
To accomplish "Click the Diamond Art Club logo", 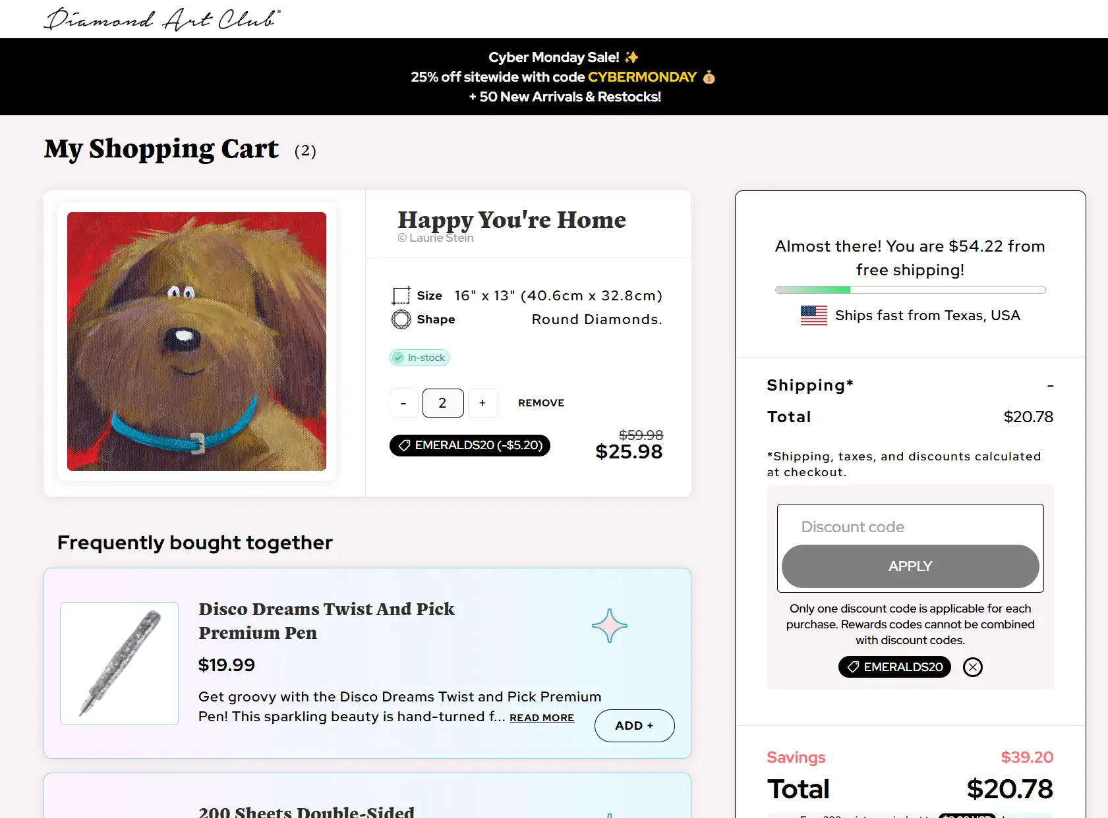I will [x=161, y=19].
